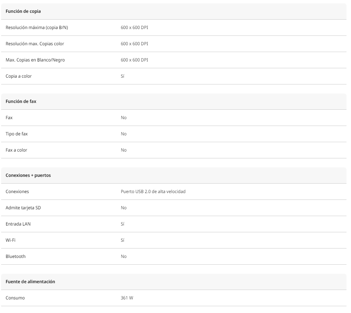Viewport: 351px width, 313px height.
Task: Select the 'Sí' value beside Wi-Fi
Action: [122, 240]
